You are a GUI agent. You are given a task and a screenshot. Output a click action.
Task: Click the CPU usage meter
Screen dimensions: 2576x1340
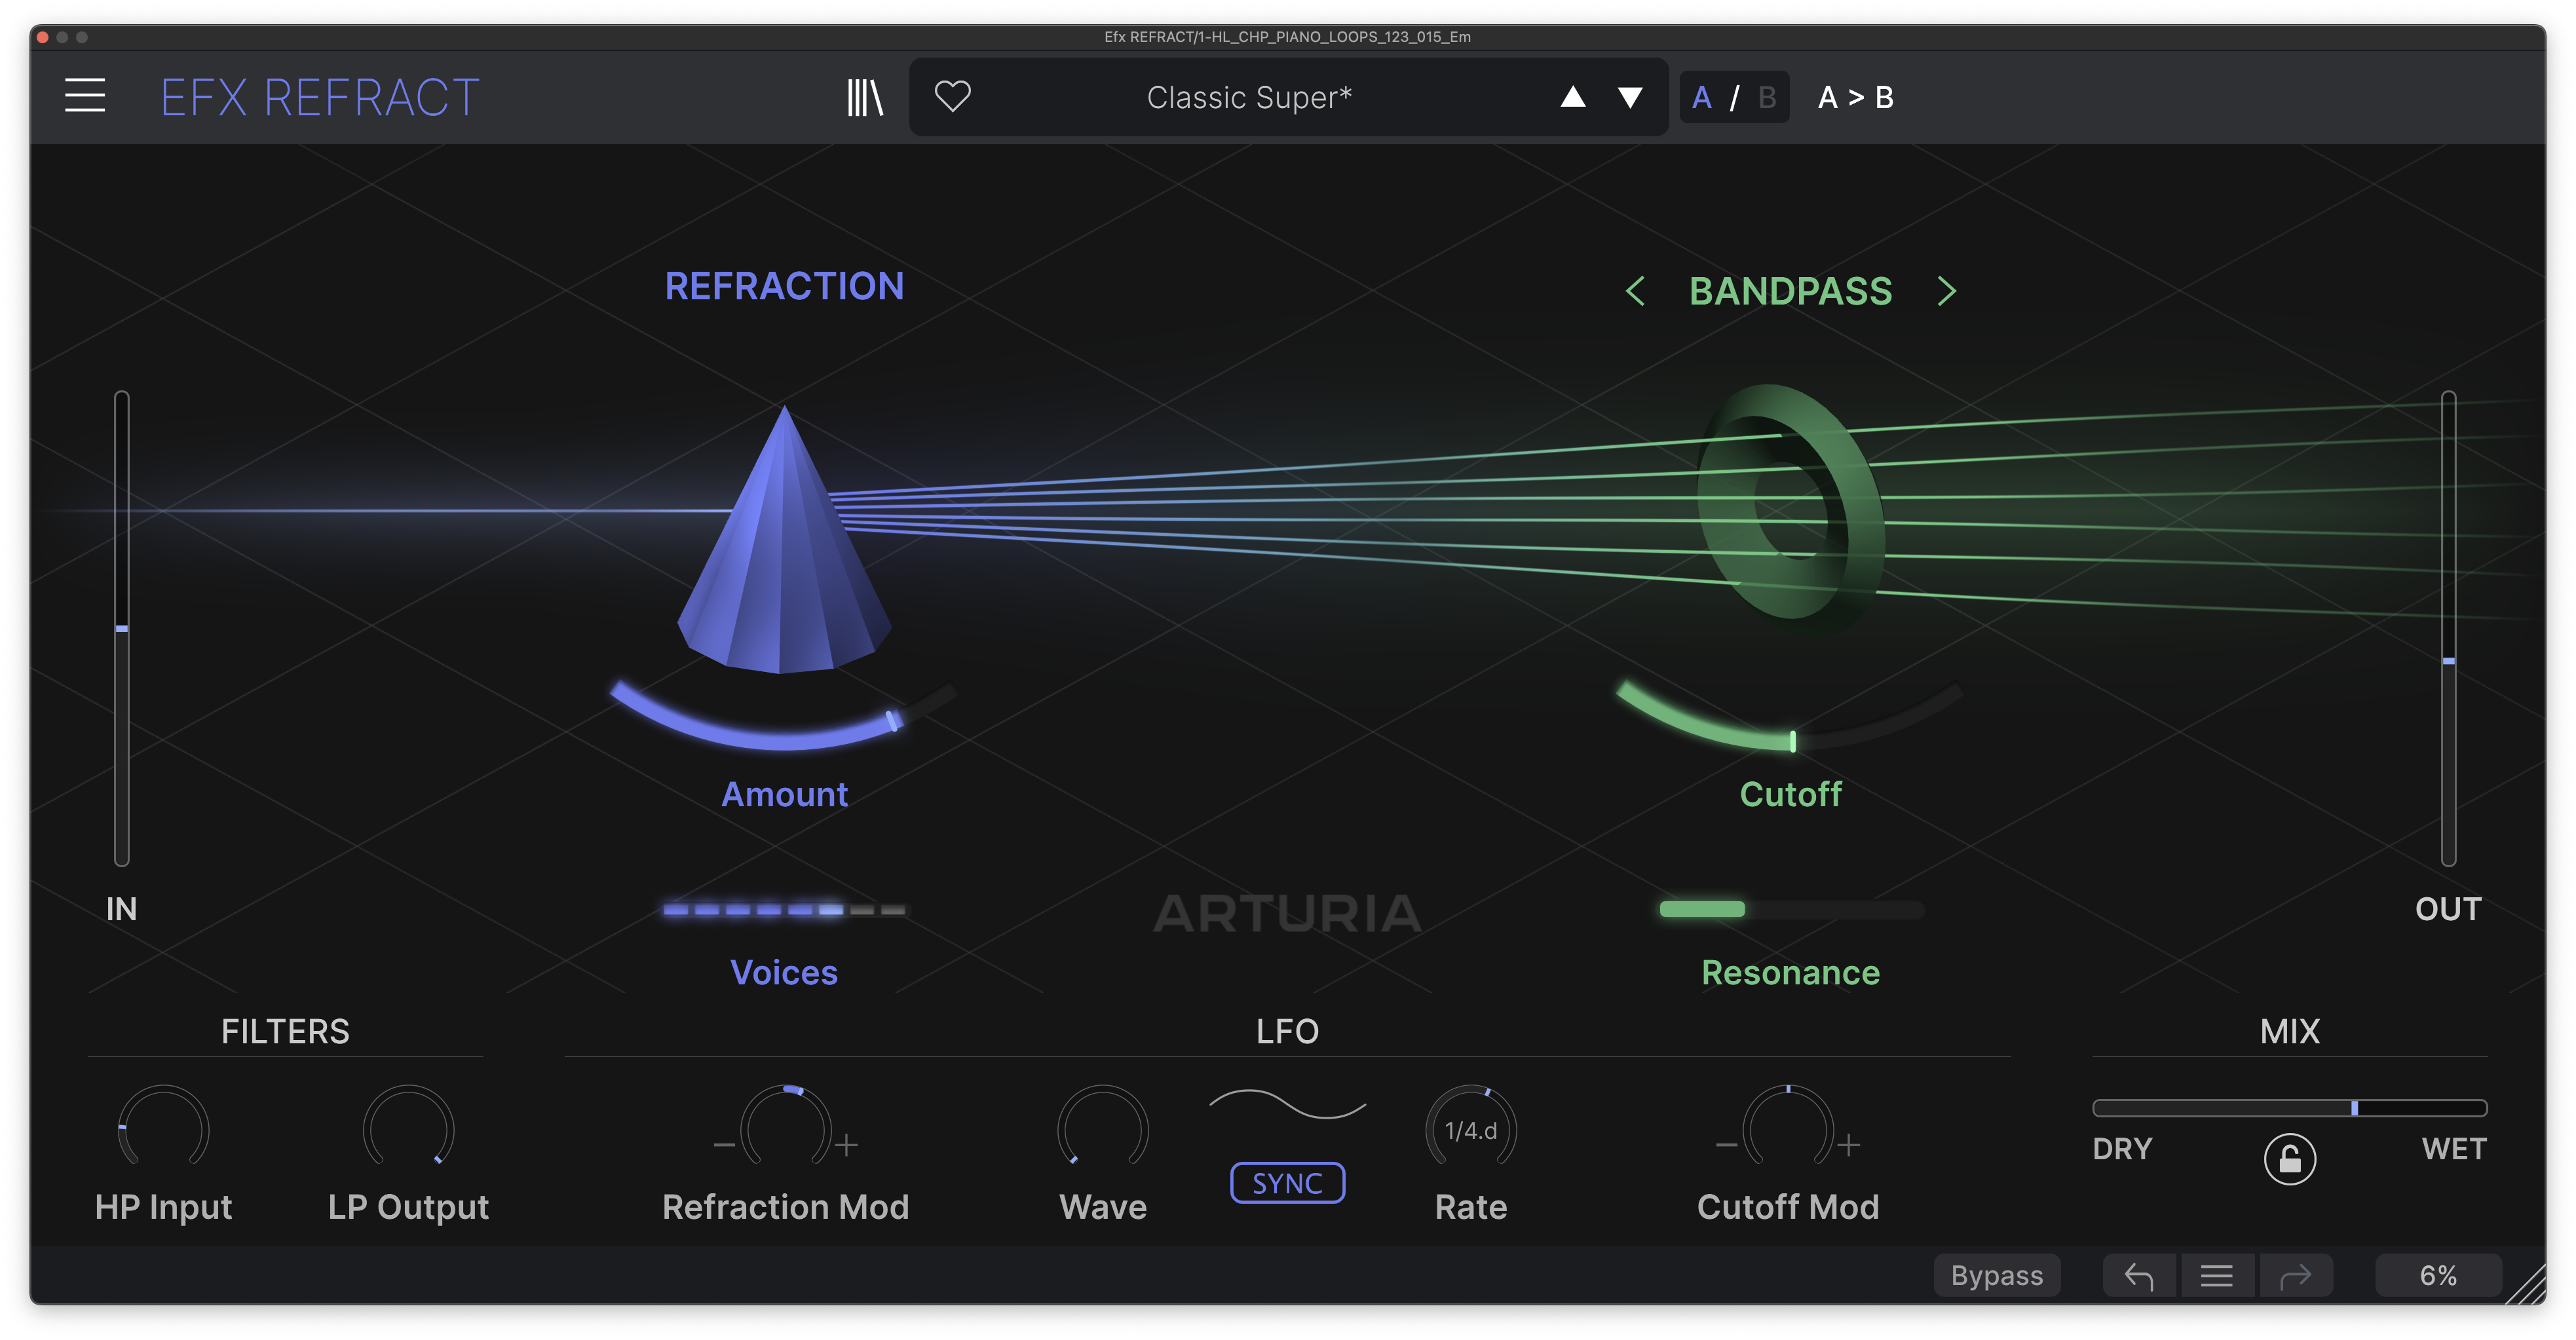(x=2437, y=1275)
